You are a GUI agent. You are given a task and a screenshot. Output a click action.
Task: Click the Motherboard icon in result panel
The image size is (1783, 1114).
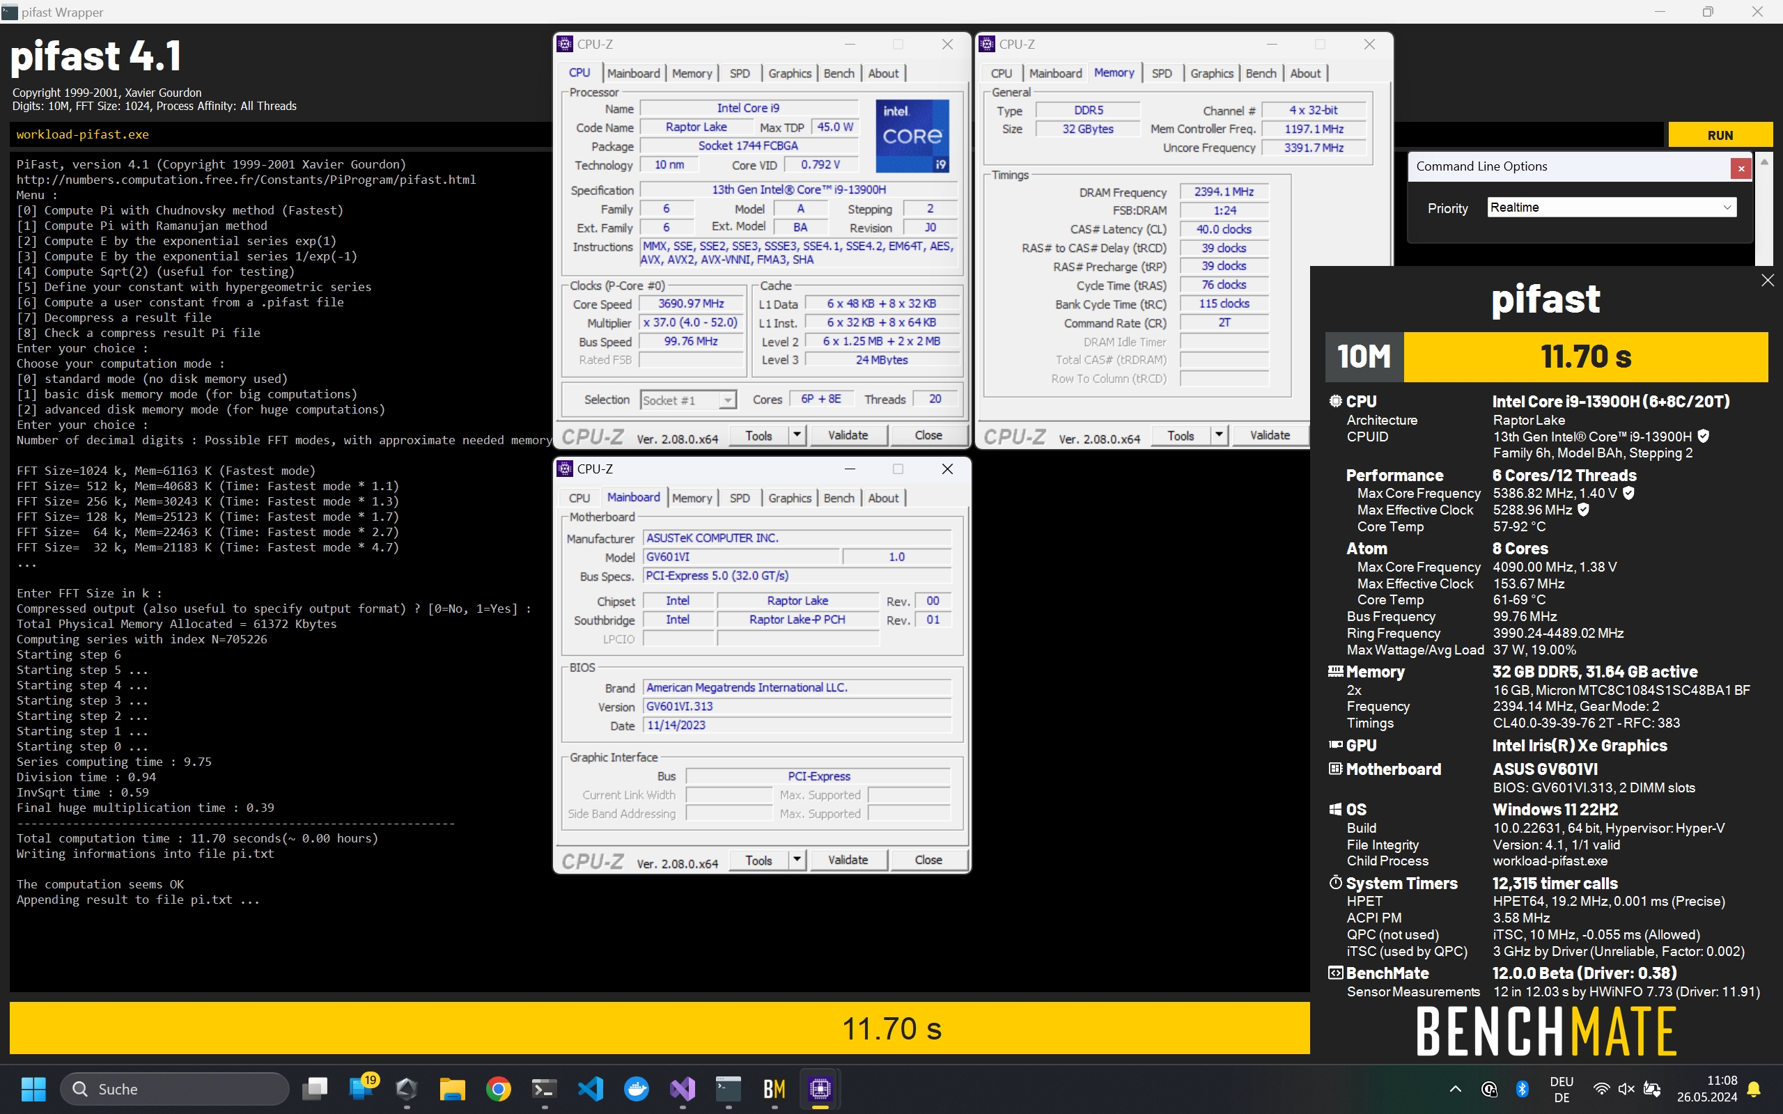1335,769
